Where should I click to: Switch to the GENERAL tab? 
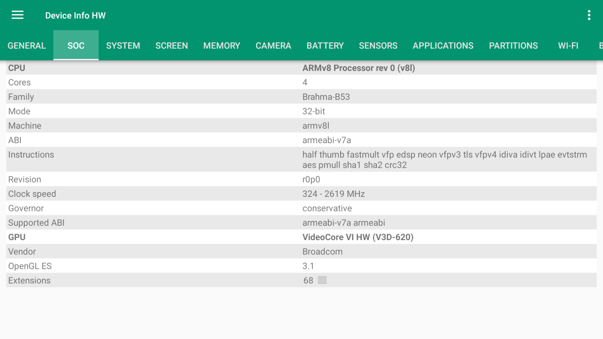[x=26, y=45]
